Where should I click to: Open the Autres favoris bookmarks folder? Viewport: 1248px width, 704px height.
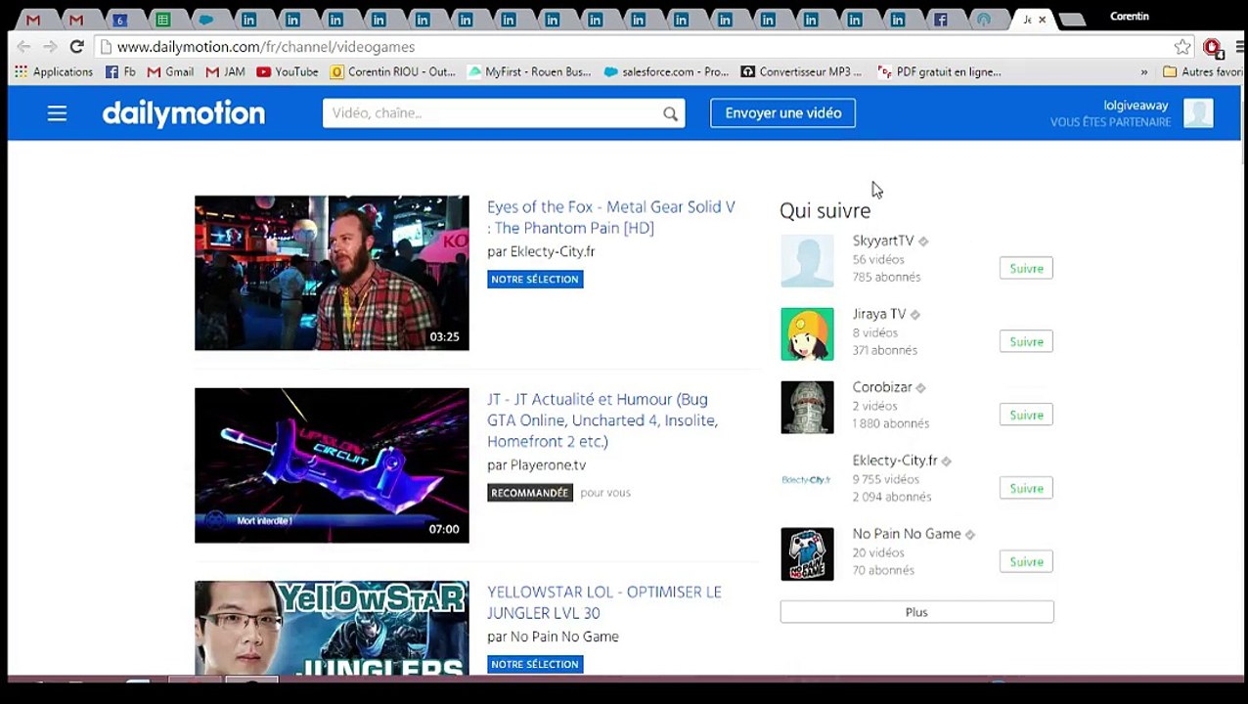tap(1201, 72)
